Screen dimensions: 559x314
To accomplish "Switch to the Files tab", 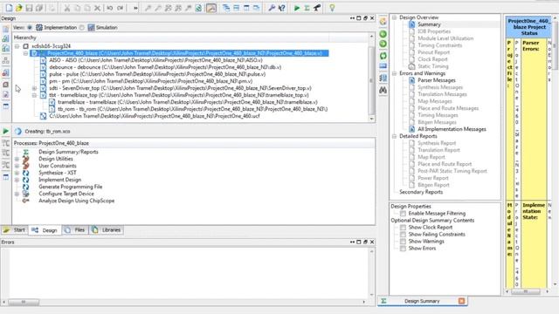I will pos(75,230).
